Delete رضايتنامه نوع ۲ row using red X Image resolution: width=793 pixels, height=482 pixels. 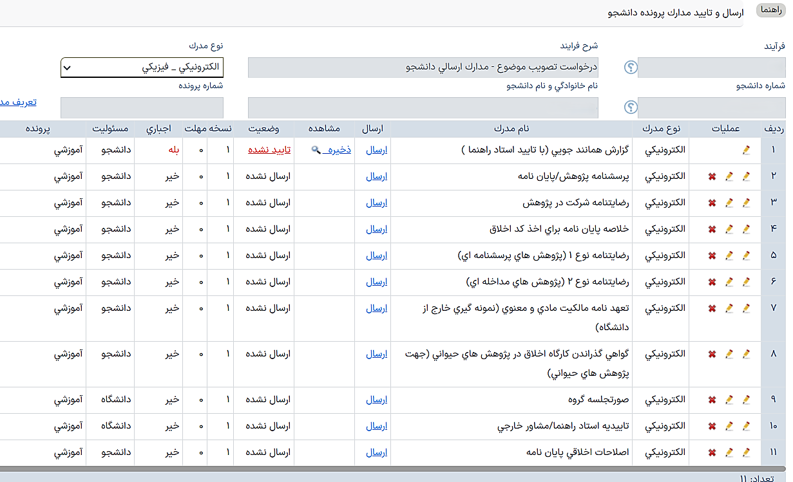(712, 282)
